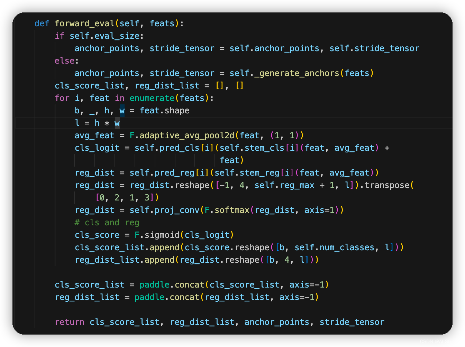Click pred_cls in the cls_logit line
The image size is (465, 347).
(180, 148)
